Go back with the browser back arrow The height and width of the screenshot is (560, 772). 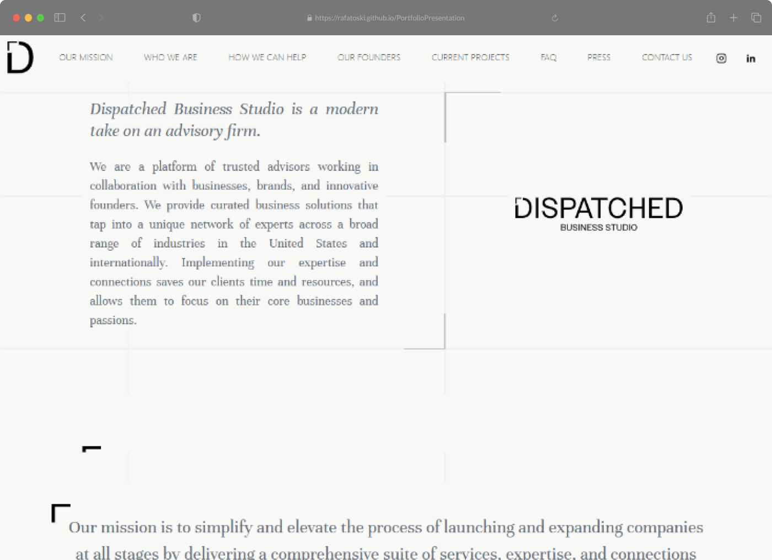click(83, 18)
